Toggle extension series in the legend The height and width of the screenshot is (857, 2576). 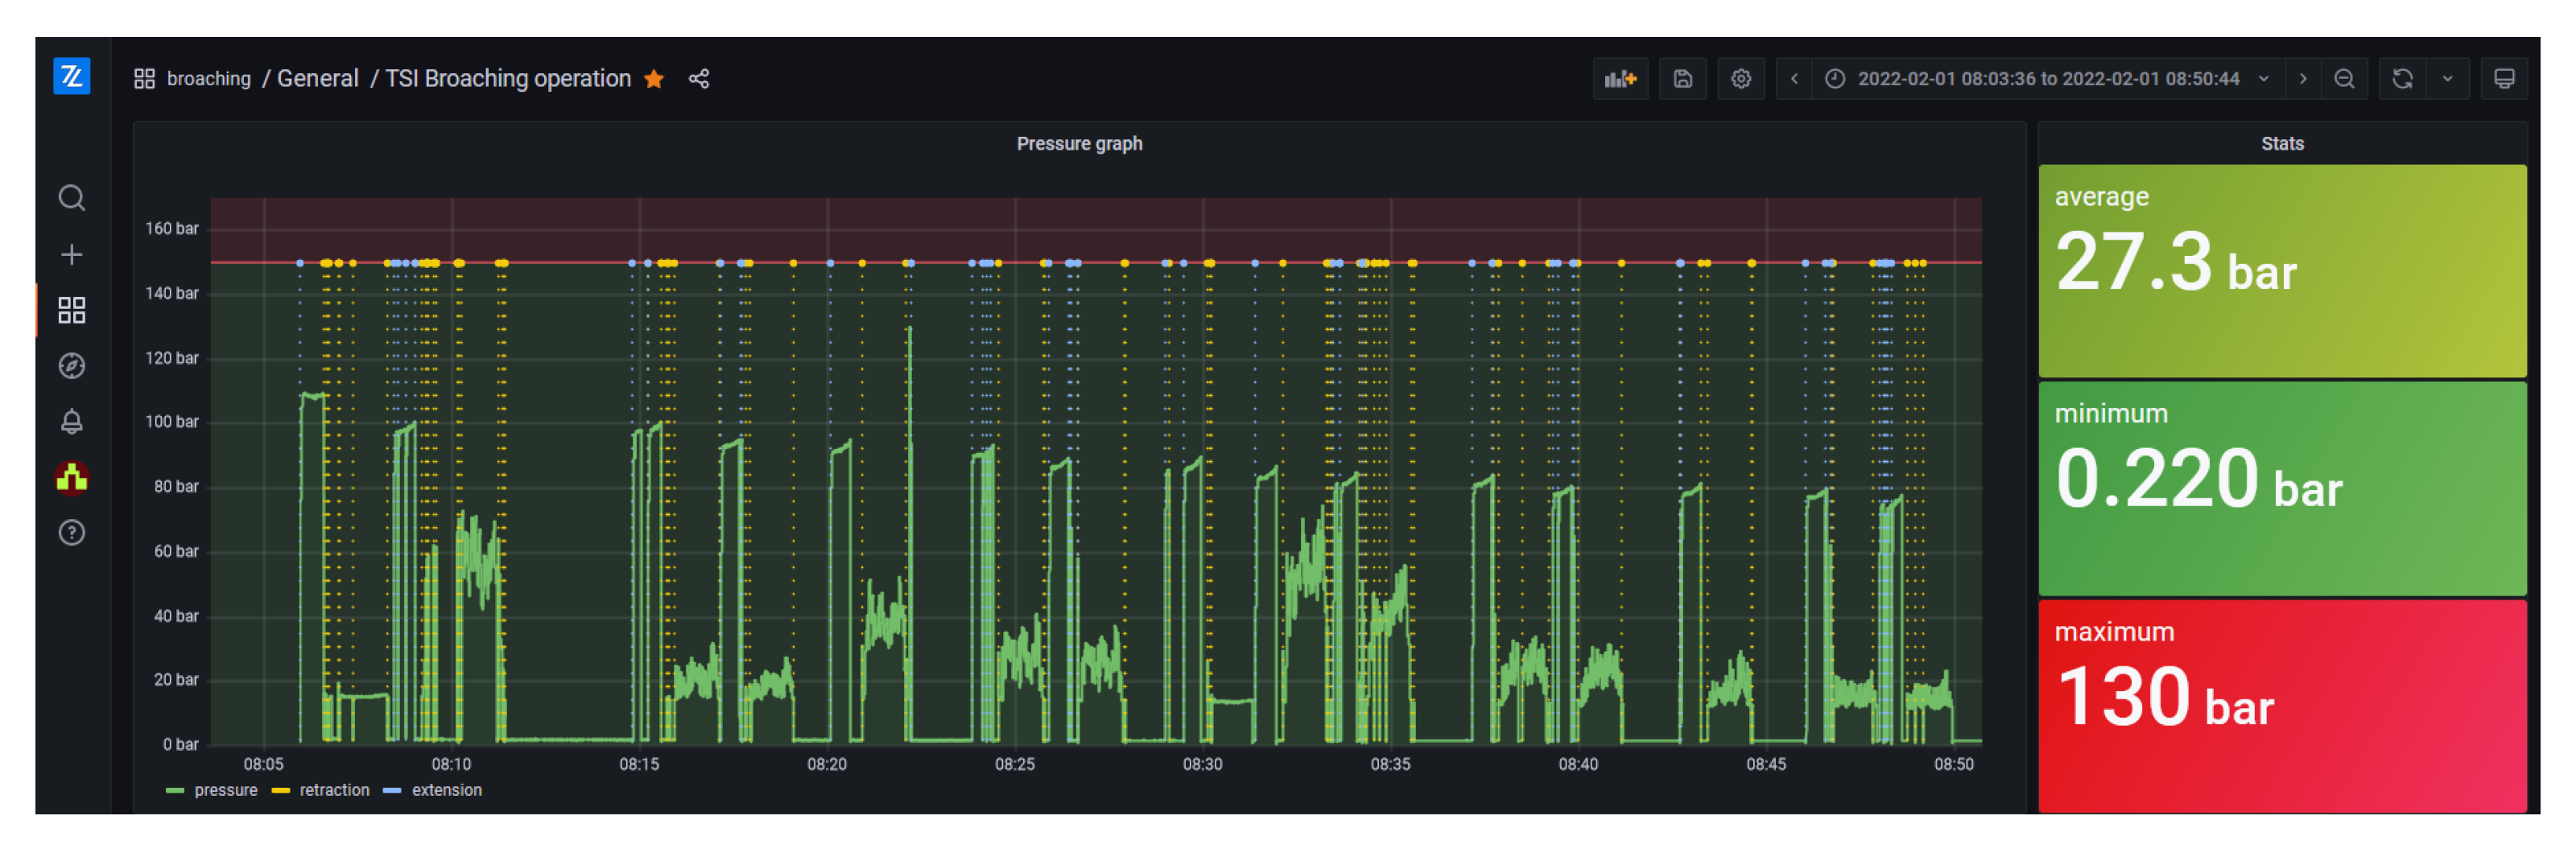tap(446, 790)
